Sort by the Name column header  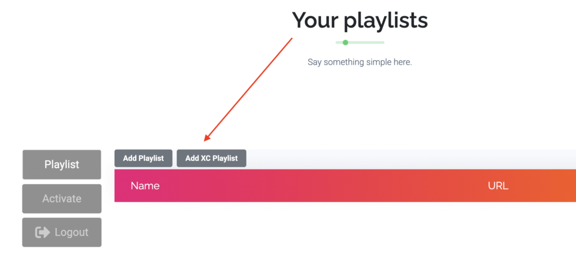point(145,185)
